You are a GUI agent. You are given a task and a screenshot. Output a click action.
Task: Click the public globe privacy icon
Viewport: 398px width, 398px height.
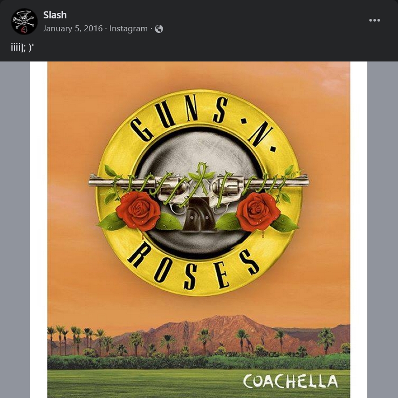click(x=159, y=29)
